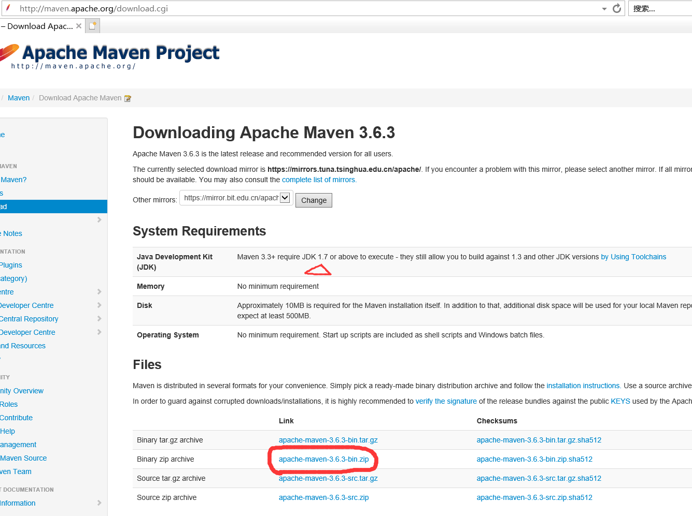The height and width of the screenshot is (516, 692).
Task: Open Maven Team sidebar link
Action: pyautogui.click(x=16, y=471)
